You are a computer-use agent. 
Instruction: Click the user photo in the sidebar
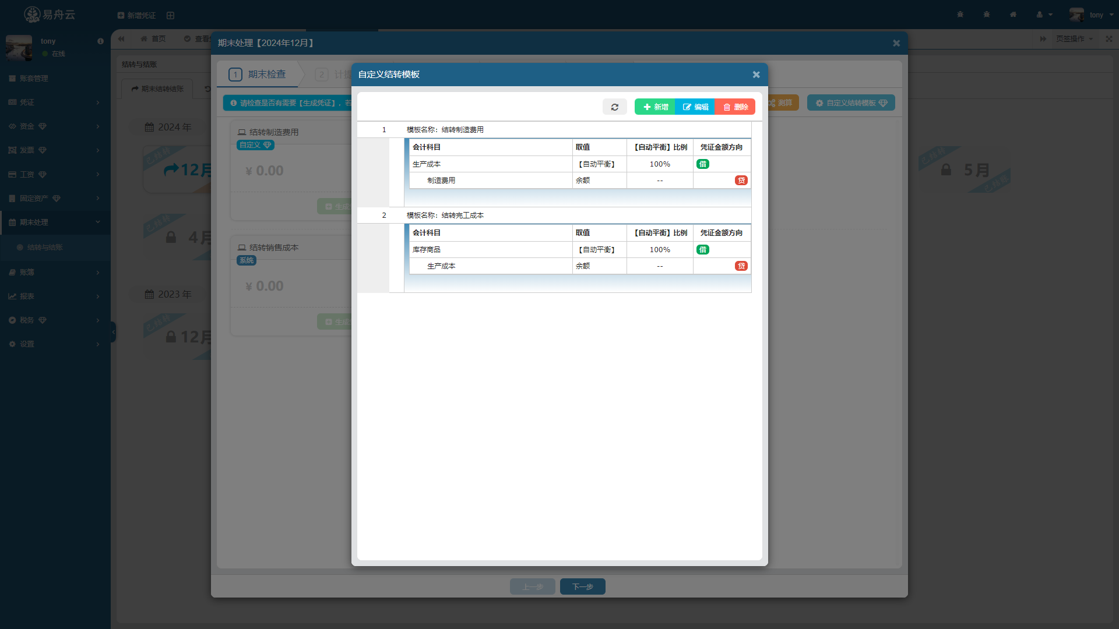tap(19, 48)
